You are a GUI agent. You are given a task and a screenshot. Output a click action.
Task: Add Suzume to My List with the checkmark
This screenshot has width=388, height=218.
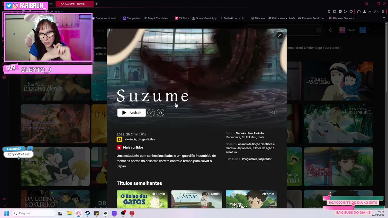coord(151,113)
